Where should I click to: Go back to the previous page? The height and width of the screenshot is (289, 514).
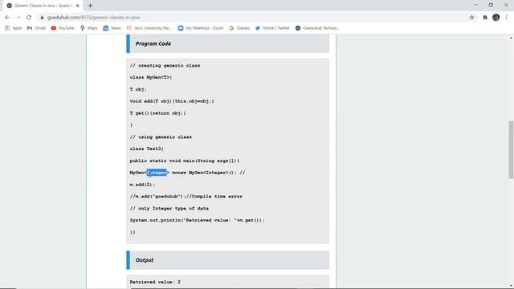[x=7, y=18]
